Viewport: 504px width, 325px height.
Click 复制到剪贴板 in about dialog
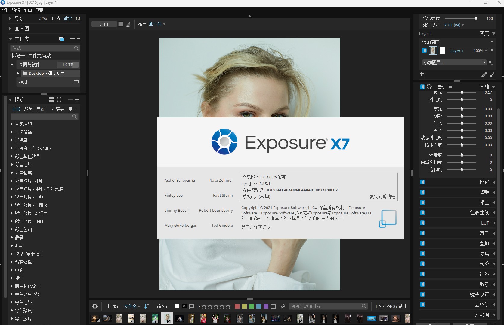point(382,196)
